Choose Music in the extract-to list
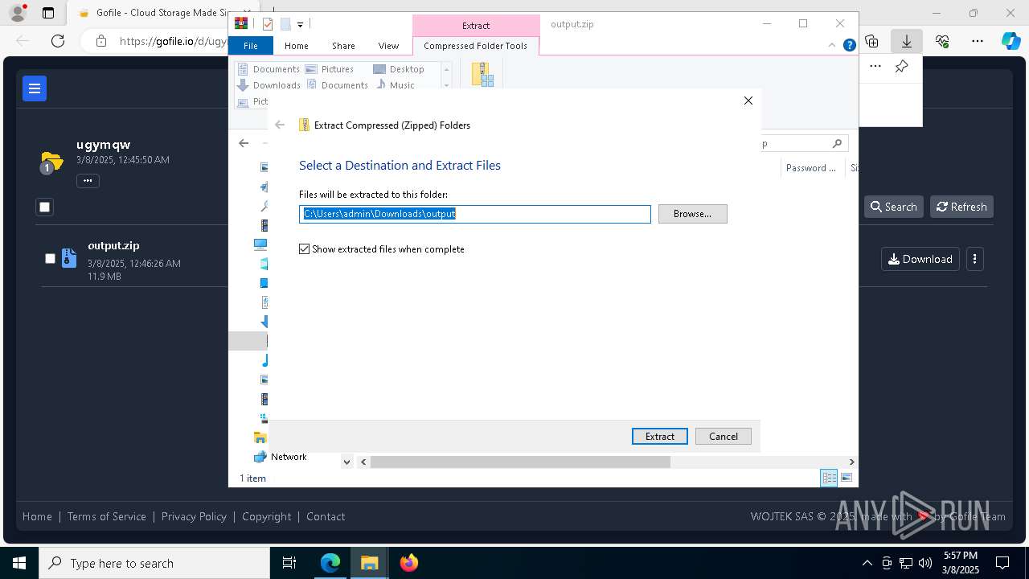Viewport: 1029px width, 579px height. [x=394, y=85]
